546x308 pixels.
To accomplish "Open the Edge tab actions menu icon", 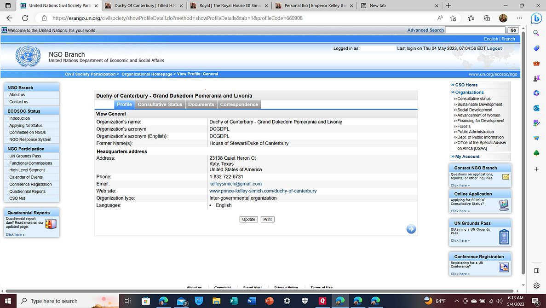I will pyautogui.click(x=8, y=6).
